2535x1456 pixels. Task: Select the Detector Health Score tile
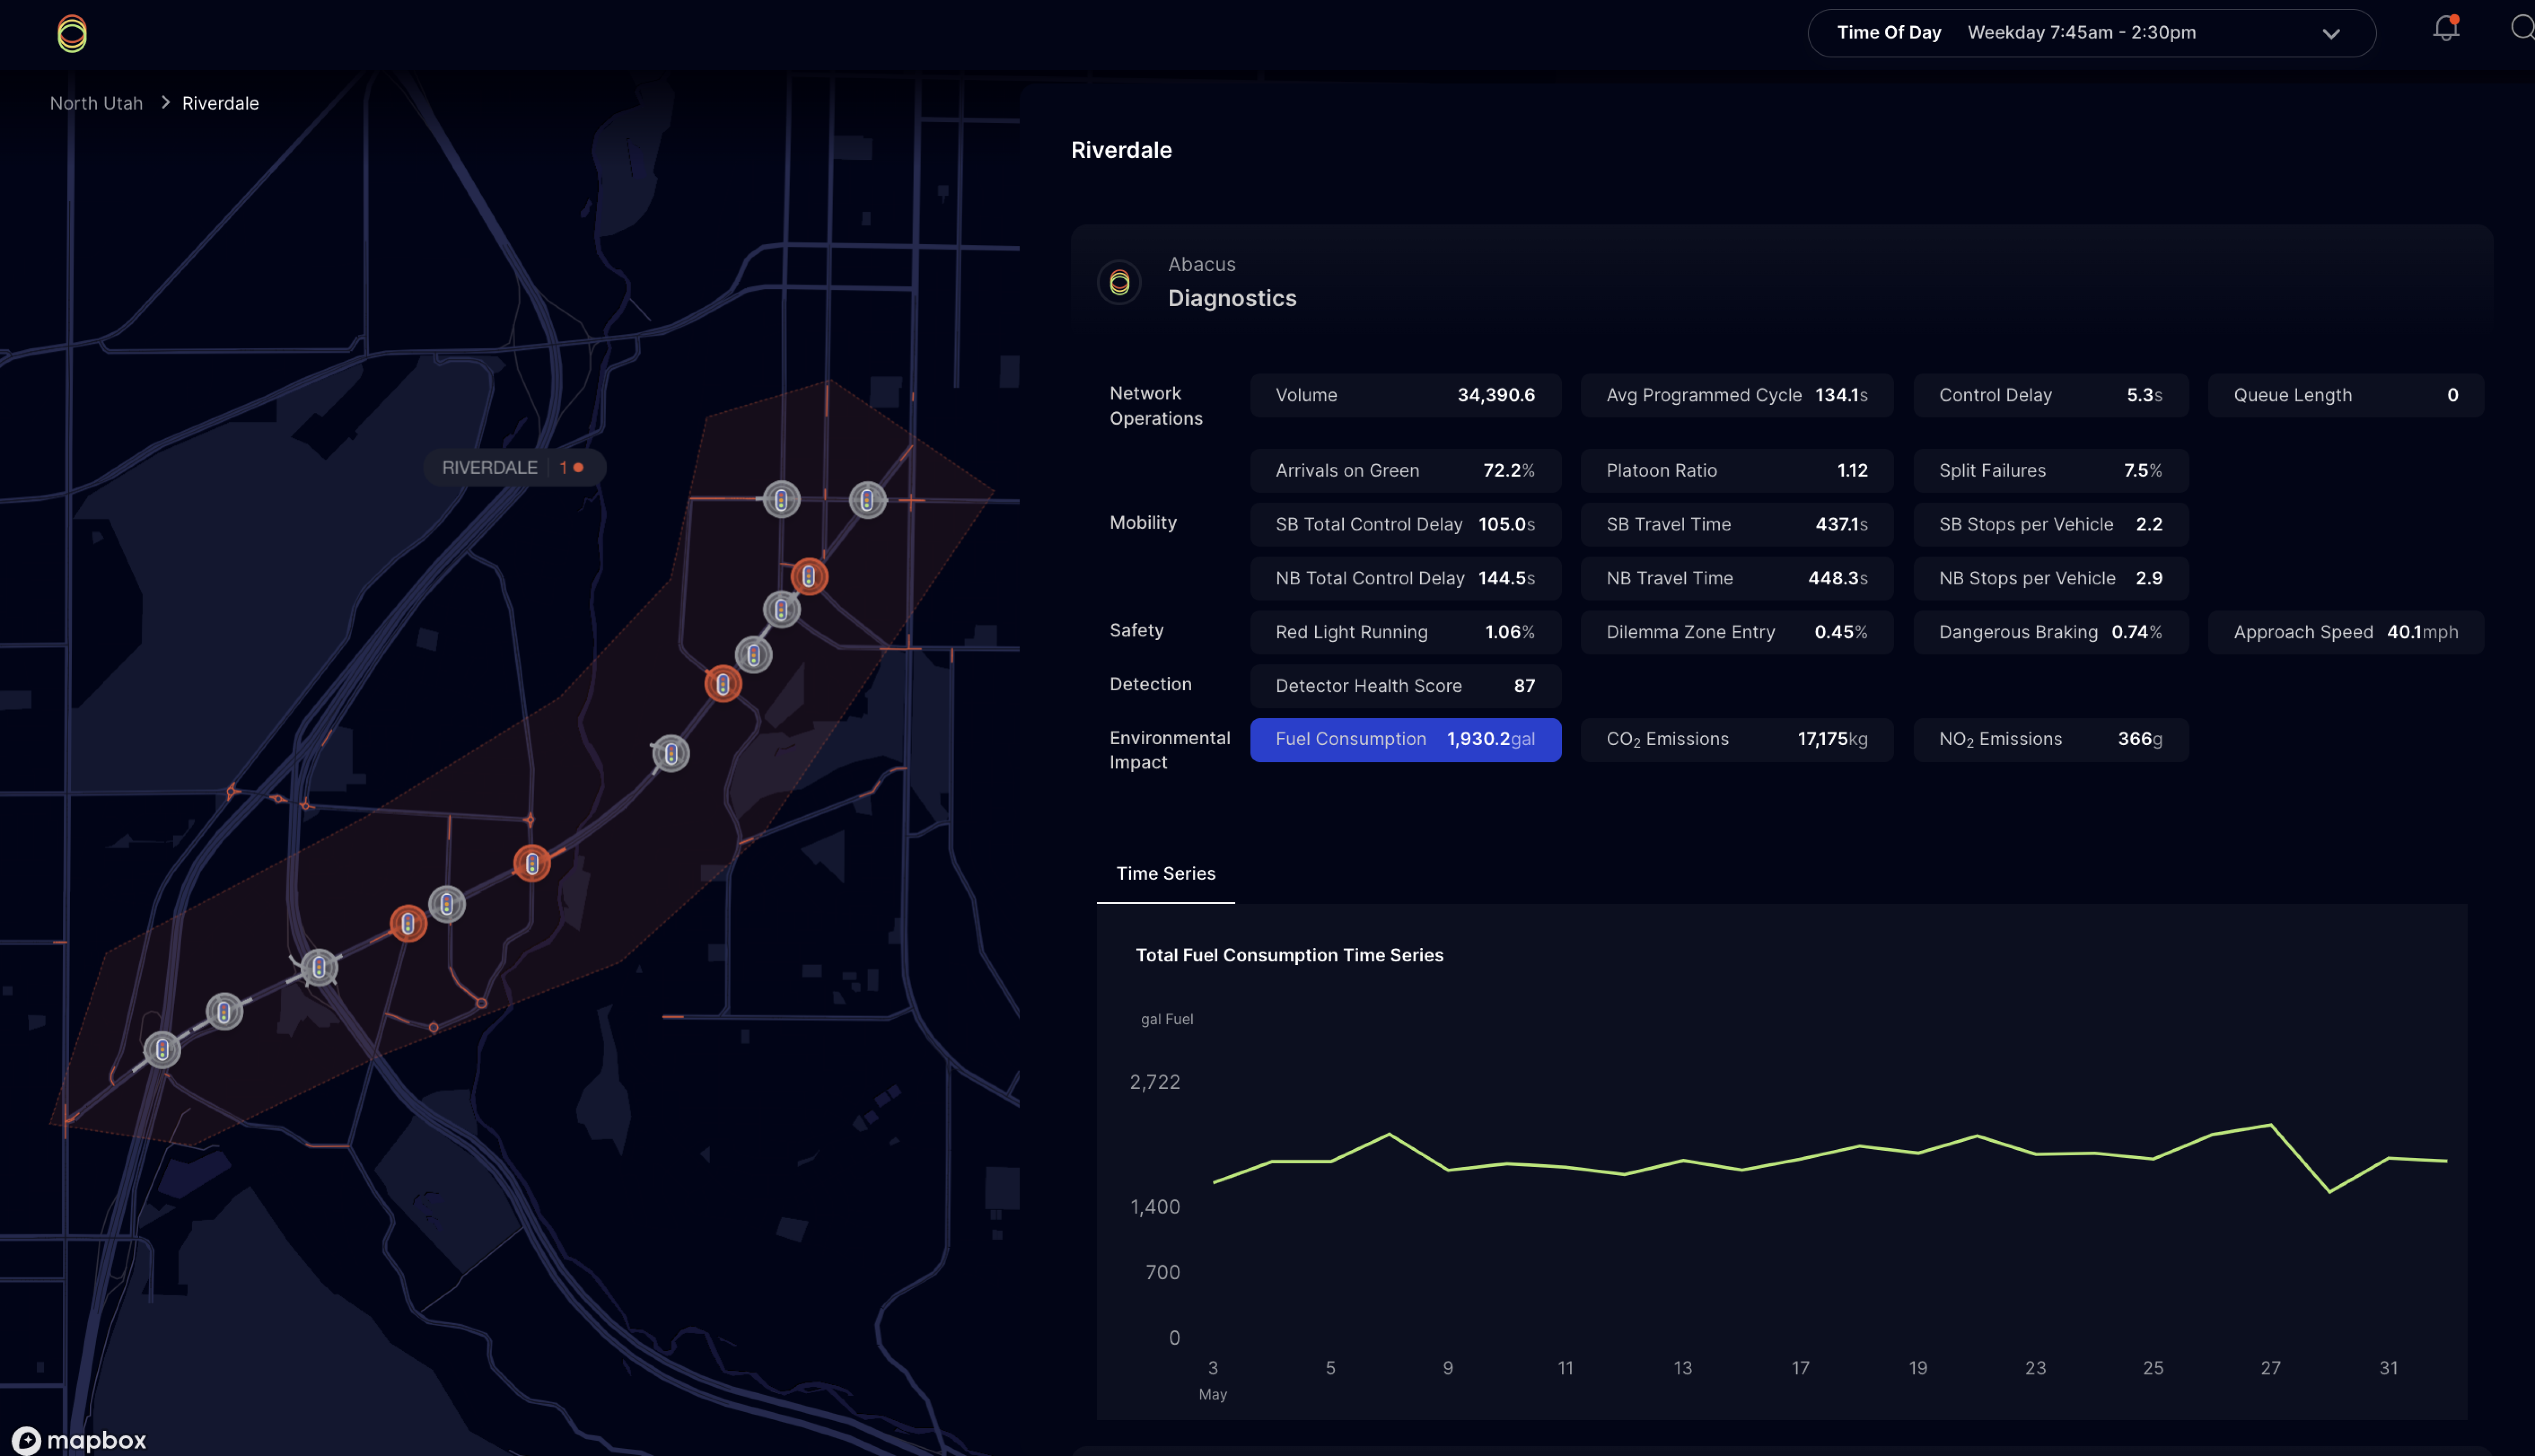[x=1404, y=686]
